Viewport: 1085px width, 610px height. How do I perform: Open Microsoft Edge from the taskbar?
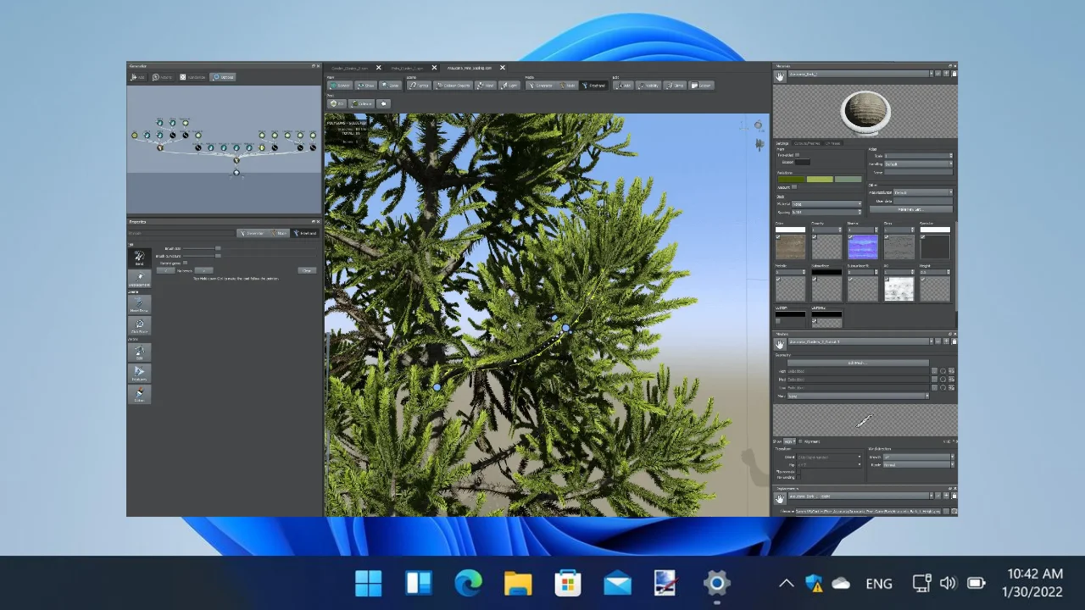point(468,583)
